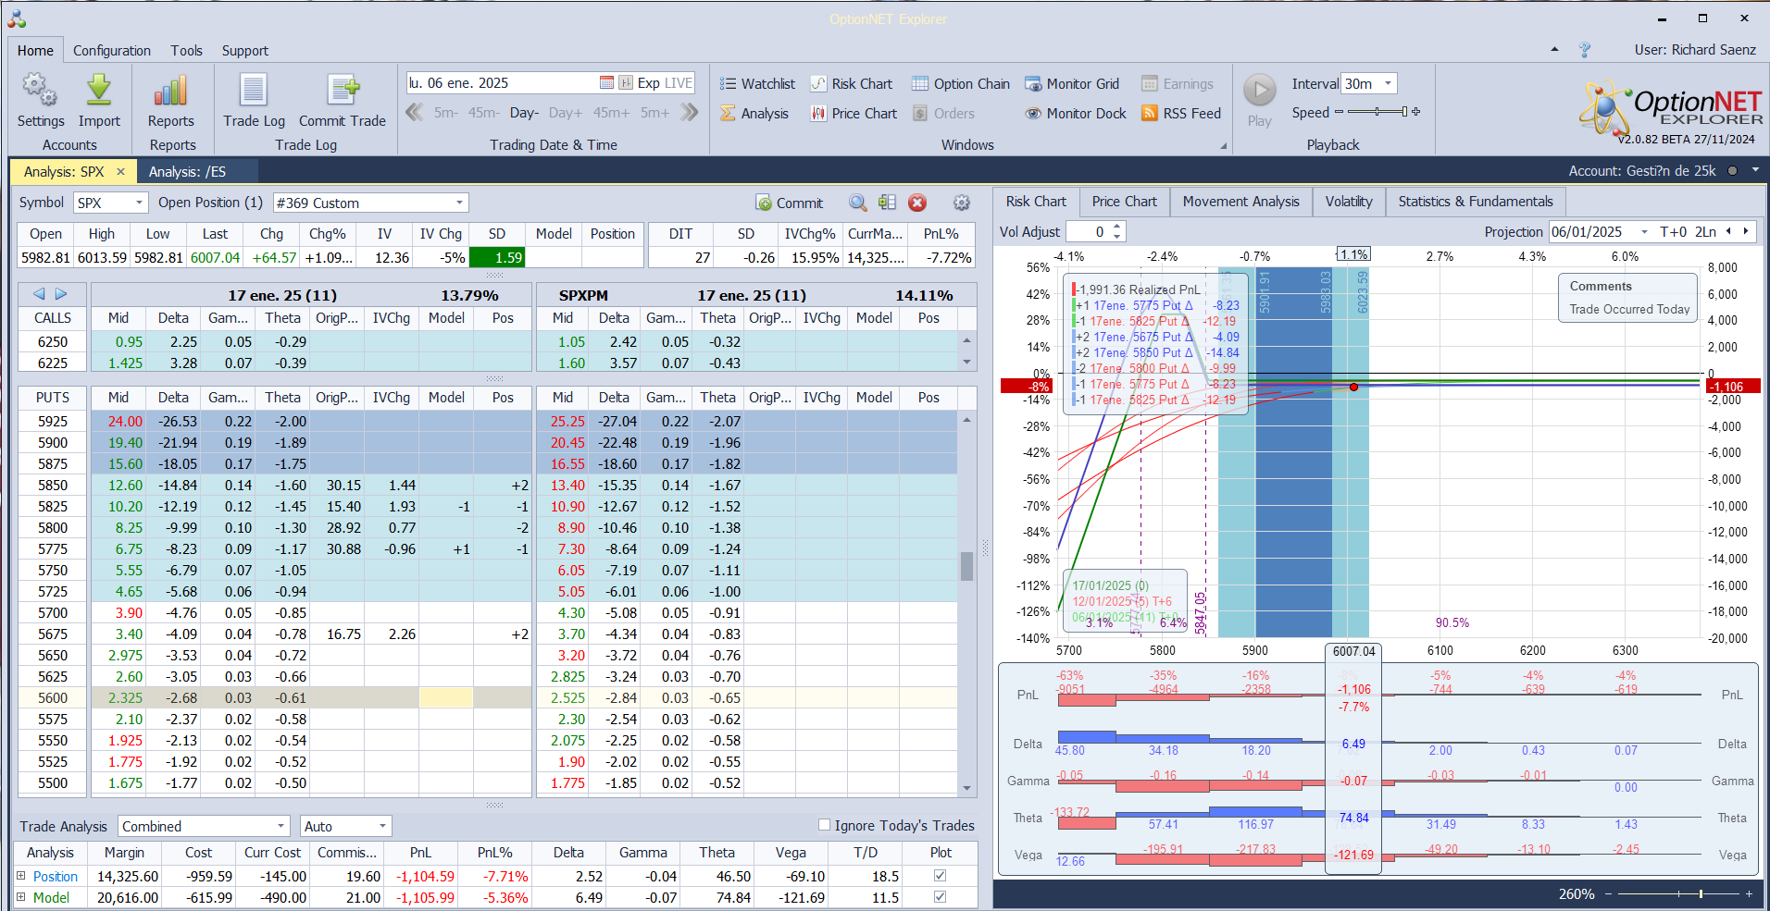
Task: Increase Vol Adjust with the up arrow
Action: pyautogui.click(x=1117, y=227)
